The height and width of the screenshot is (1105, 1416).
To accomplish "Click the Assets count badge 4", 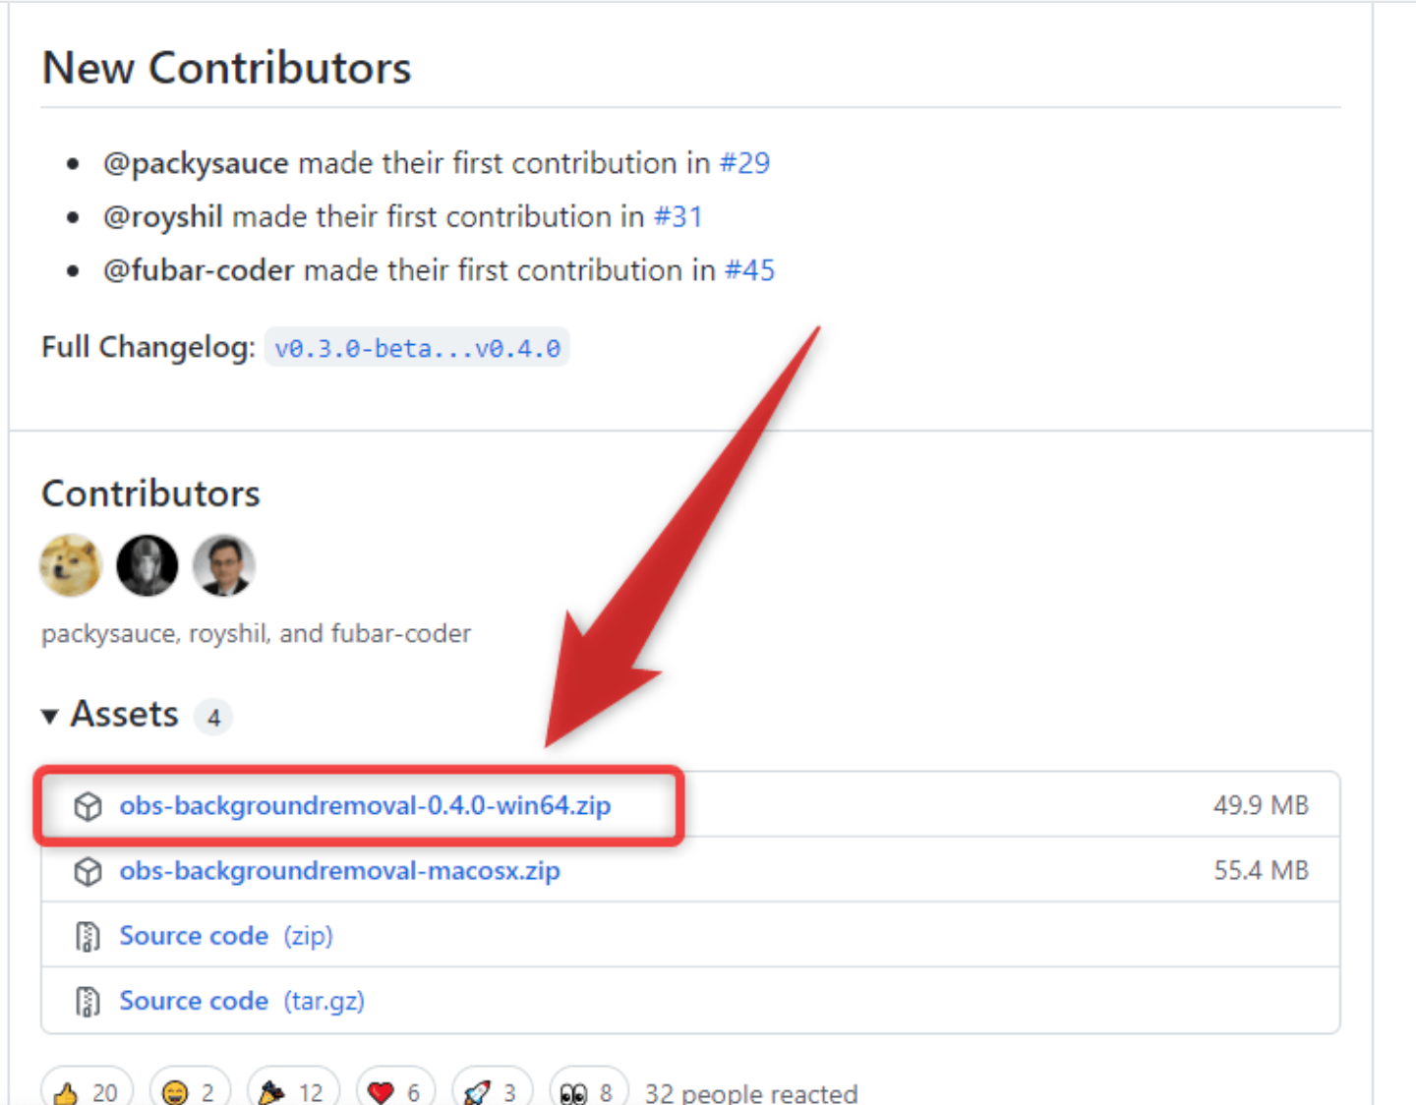I will [x=213, y=718].
